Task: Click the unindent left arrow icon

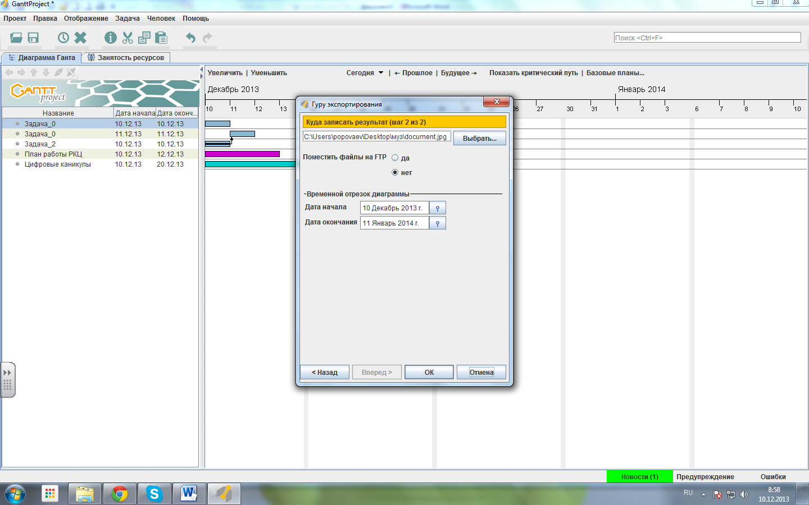Action: point(9,72)
